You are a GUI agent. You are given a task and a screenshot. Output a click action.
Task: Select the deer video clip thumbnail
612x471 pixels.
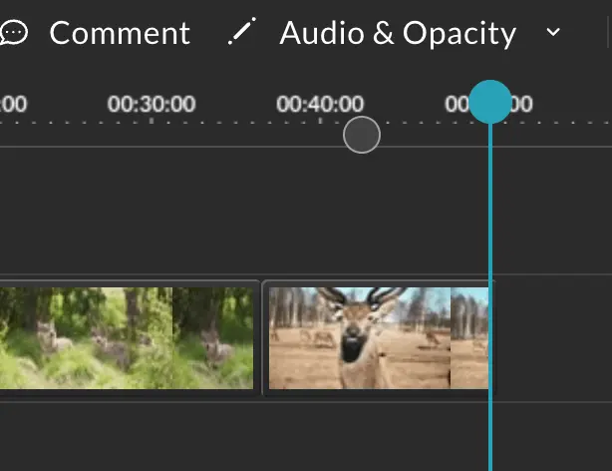pos(379,338)
